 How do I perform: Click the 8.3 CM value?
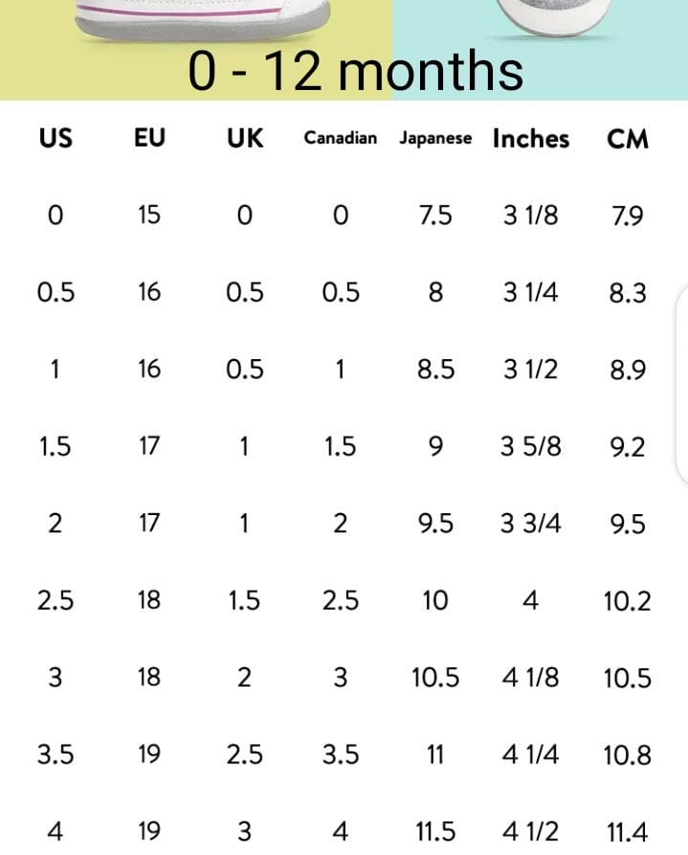(628, 293)
